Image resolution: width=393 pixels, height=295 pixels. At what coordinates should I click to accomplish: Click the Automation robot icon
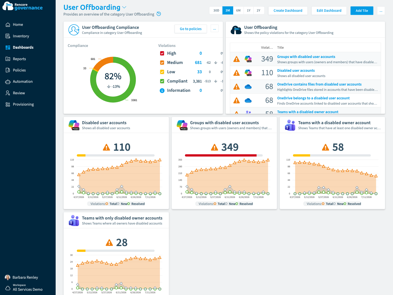(8, 82)
